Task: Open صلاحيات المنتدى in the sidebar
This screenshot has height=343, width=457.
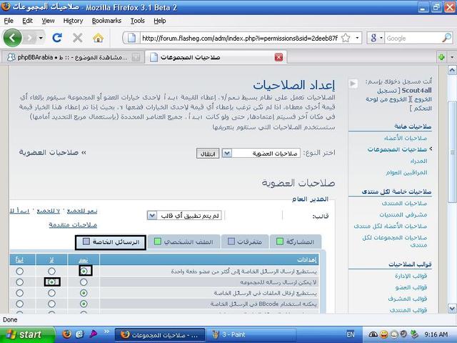Action: [x=404, y=203]
